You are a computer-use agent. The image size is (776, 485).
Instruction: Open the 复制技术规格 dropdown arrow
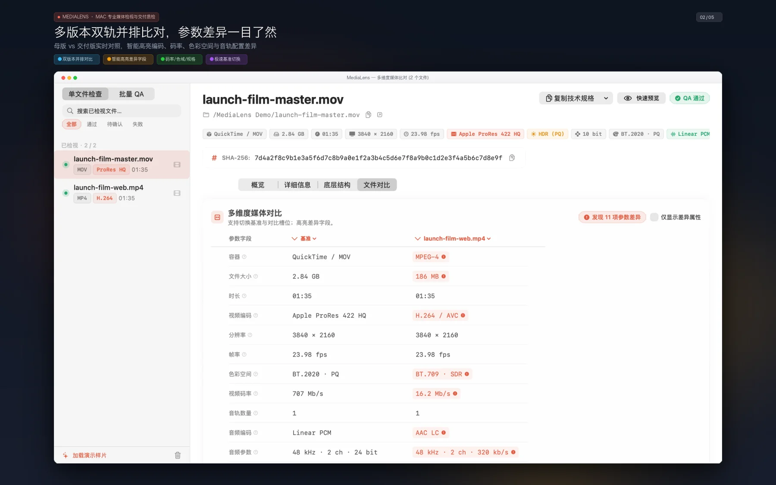point(606,98)
